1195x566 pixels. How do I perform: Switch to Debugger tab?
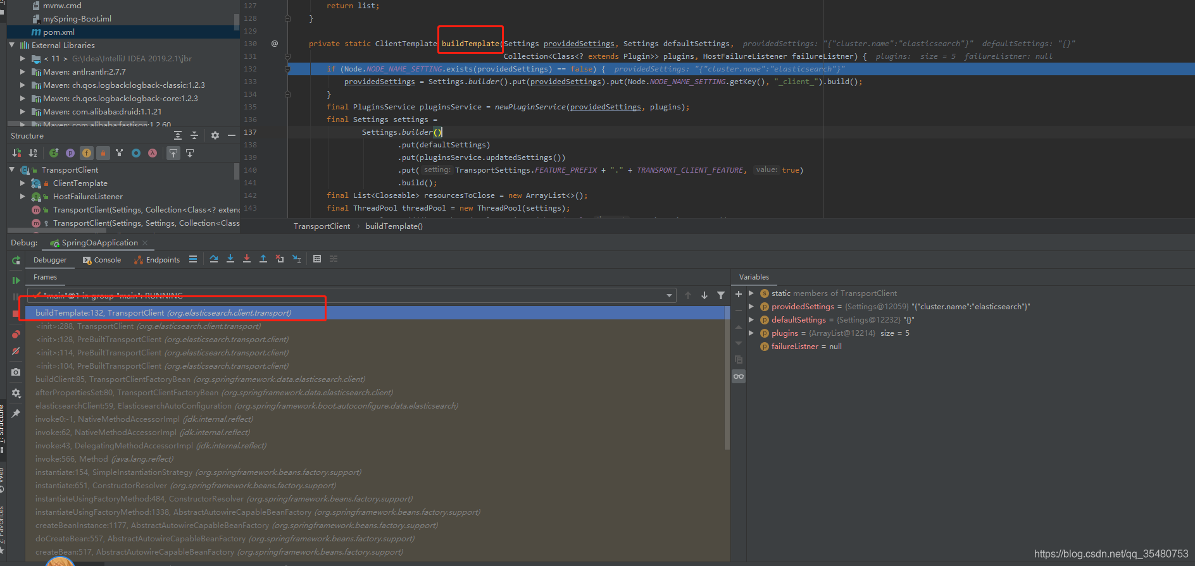50,260
